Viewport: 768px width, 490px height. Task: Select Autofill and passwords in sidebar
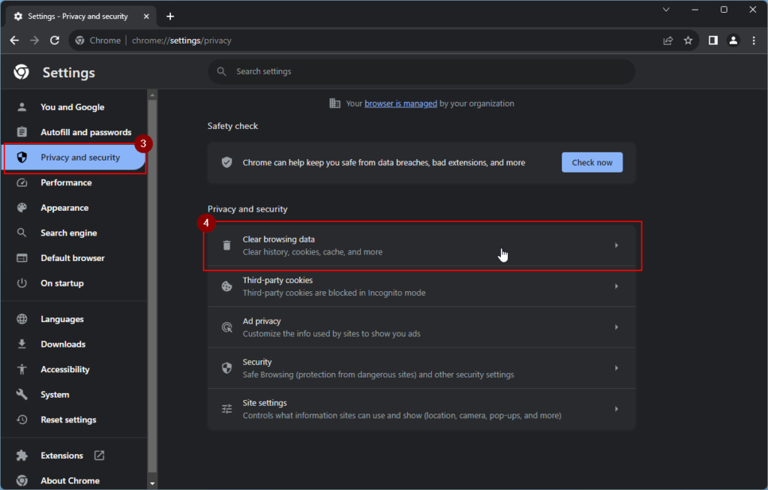[x=85, y=132]
